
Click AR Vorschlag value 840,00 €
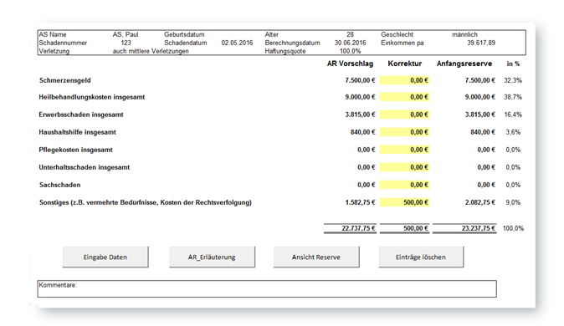363,132
